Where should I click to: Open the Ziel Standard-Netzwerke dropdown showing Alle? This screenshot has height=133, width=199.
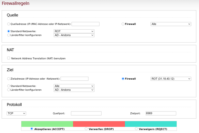pyautogui.click(x=74, y=86)
